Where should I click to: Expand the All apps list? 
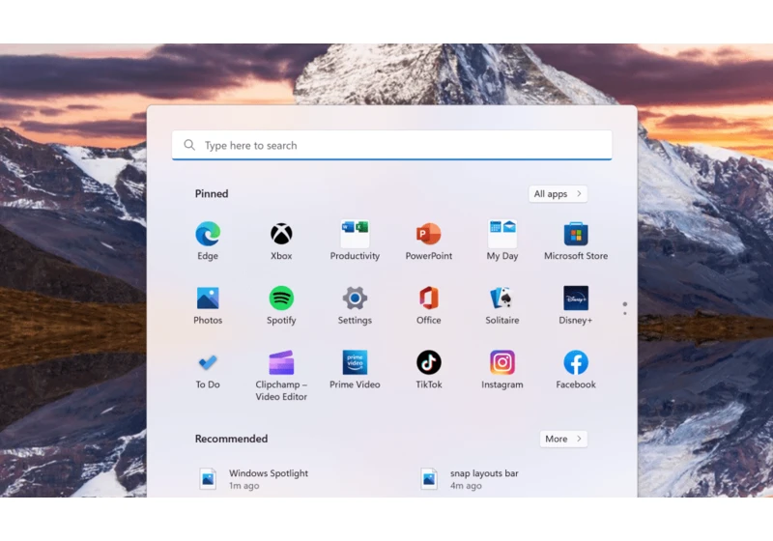coord(558,193)
